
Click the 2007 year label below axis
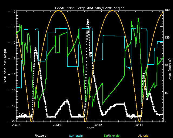click(89, 129)
